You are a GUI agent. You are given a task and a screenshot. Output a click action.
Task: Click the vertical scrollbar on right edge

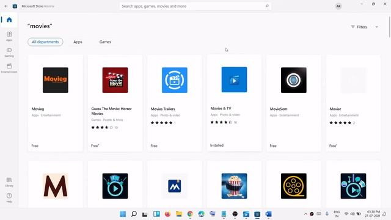(390, 27)
